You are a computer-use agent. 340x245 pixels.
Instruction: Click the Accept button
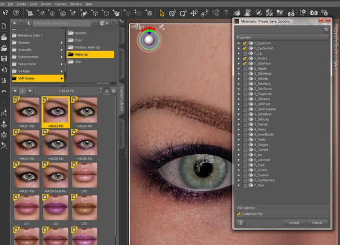(x=294, y=223)
